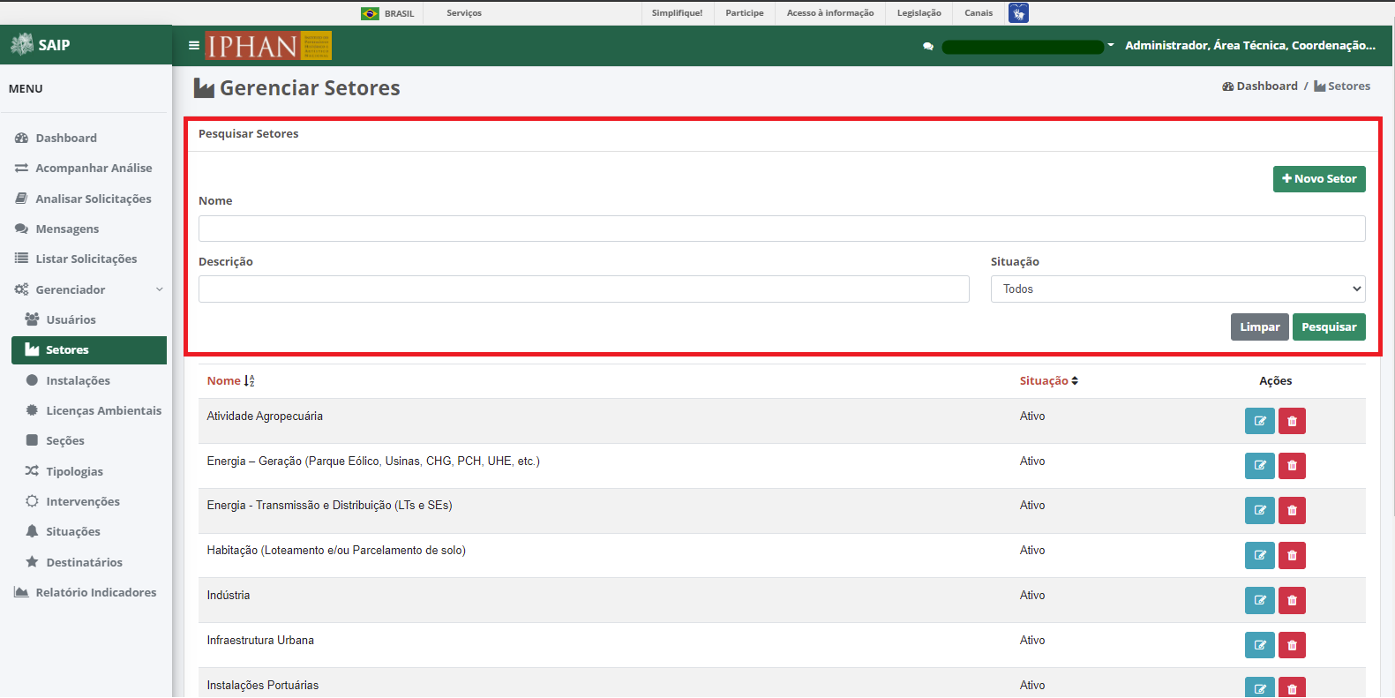Click the SAIP logo in sidebar
The width and height of the screenshot is (1395, 698).
[41, 44]
